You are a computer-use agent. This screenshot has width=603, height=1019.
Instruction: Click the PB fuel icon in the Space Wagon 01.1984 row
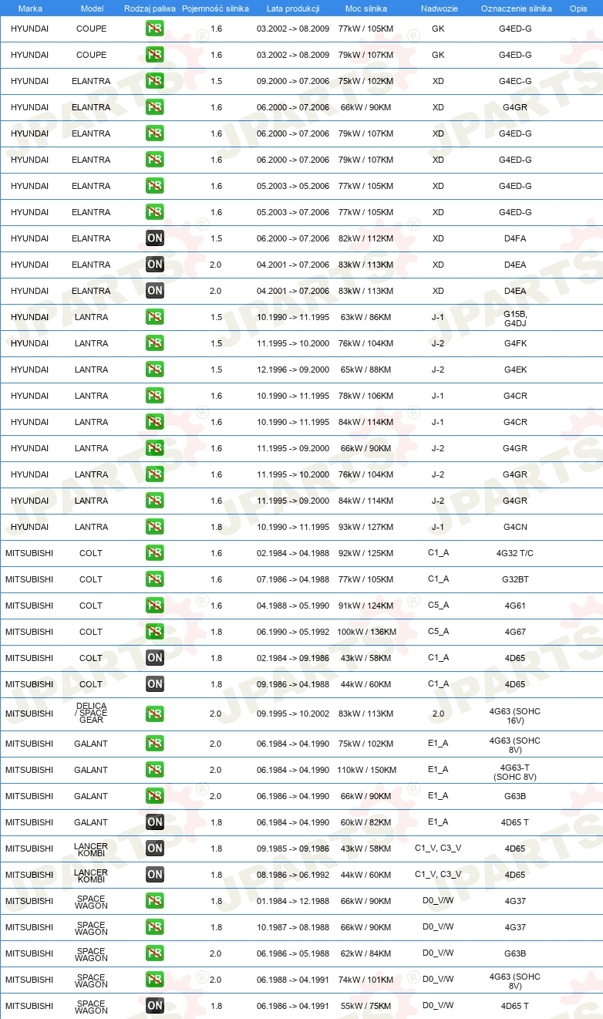[x=155, y=901]
